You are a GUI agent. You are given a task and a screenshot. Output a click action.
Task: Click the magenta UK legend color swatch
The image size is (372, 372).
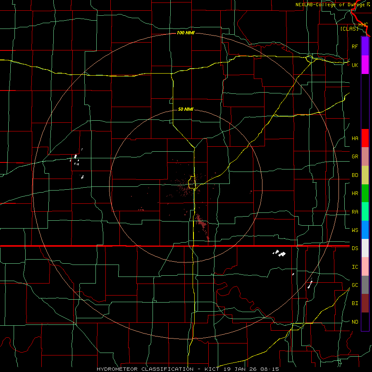click(x=365, y=65)
